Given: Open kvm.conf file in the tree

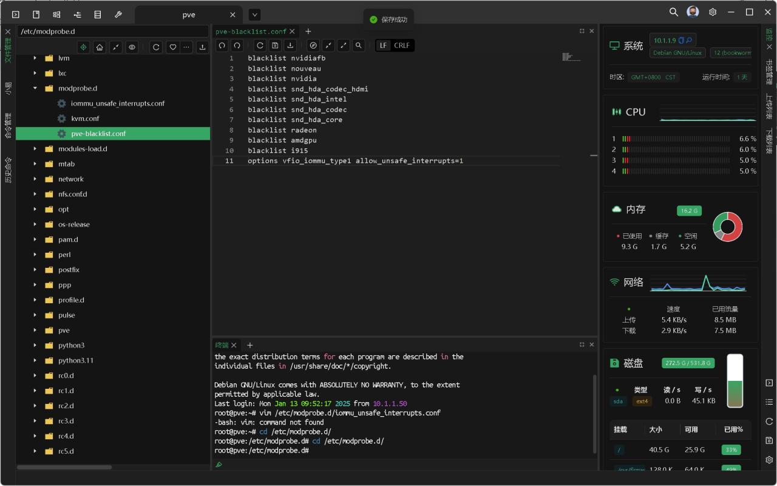Looking at the screenshot, I should pos(85,118).
